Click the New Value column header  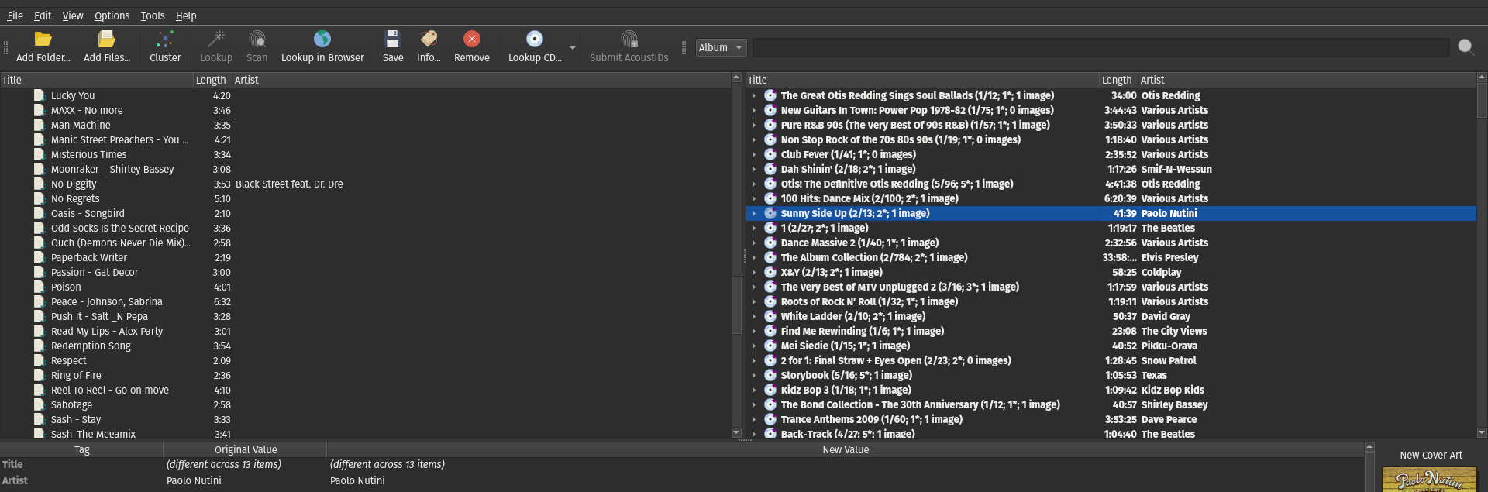846,449
